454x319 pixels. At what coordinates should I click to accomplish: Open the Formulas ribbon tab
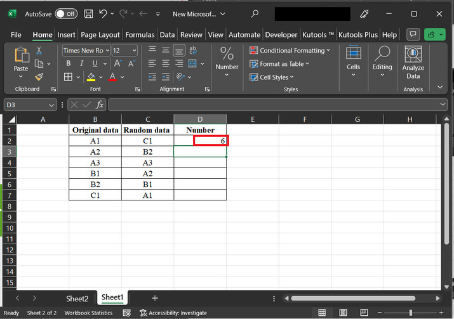tap(140, 35)
